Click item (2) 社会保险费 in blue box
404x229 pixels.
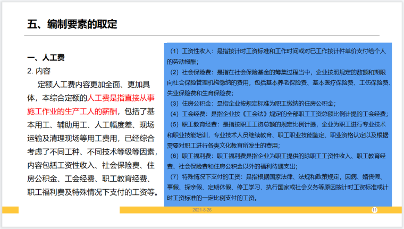(x=279, y=72)
